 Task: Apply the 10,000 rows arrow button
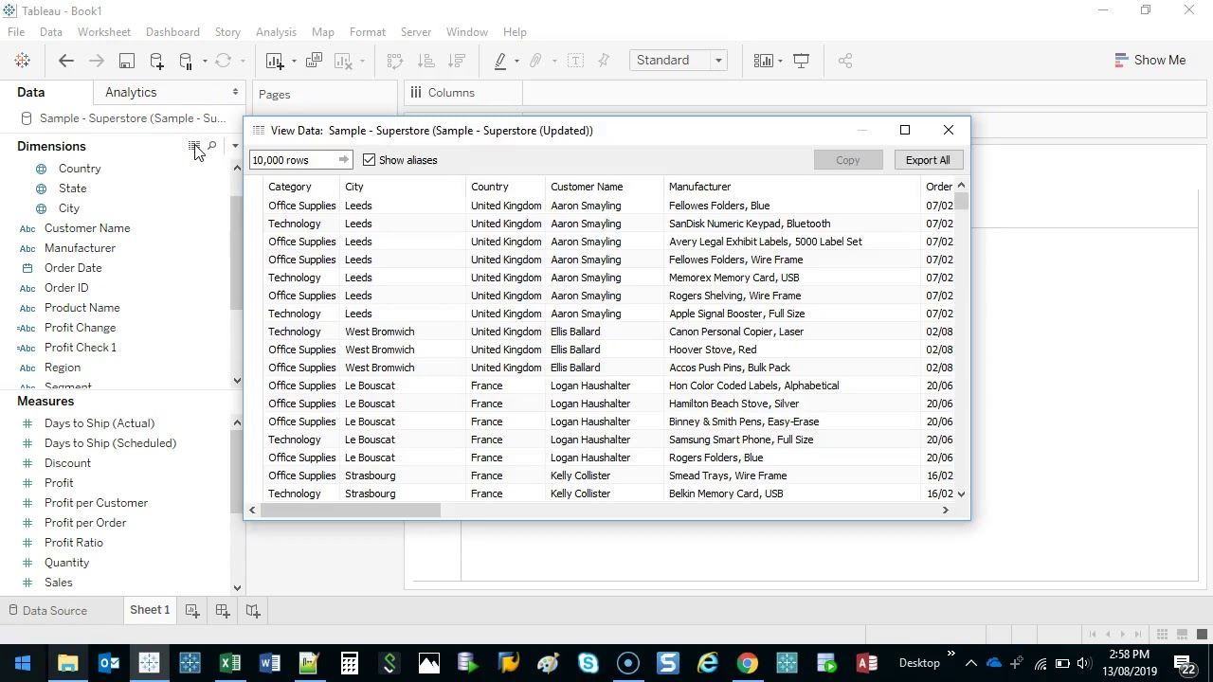(x=343, y=160)
